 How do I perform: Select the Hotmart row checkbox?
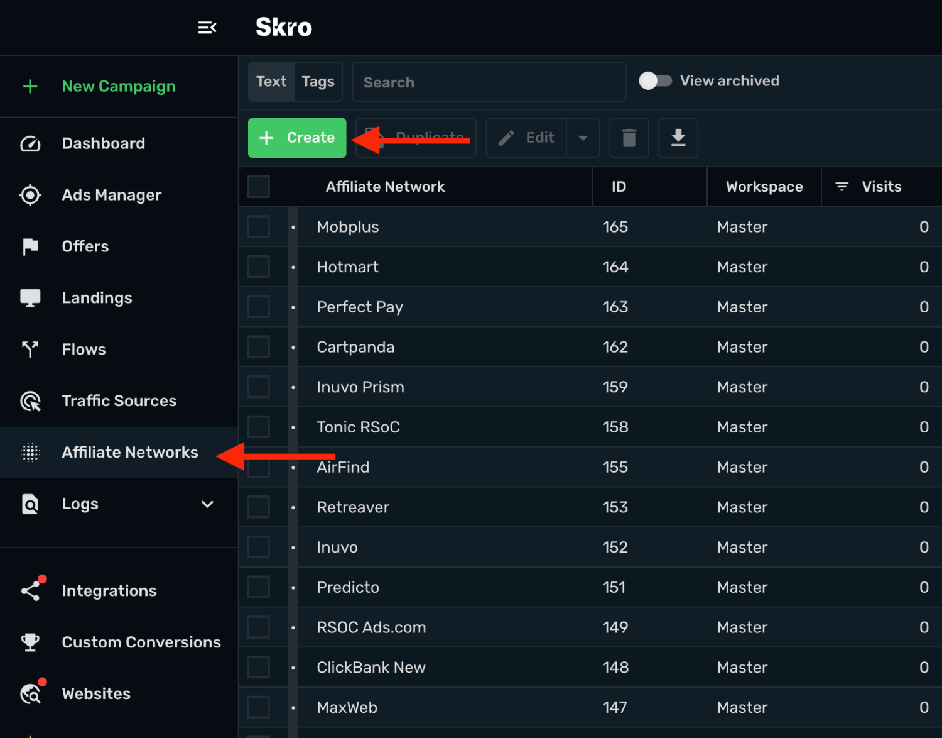258,267
